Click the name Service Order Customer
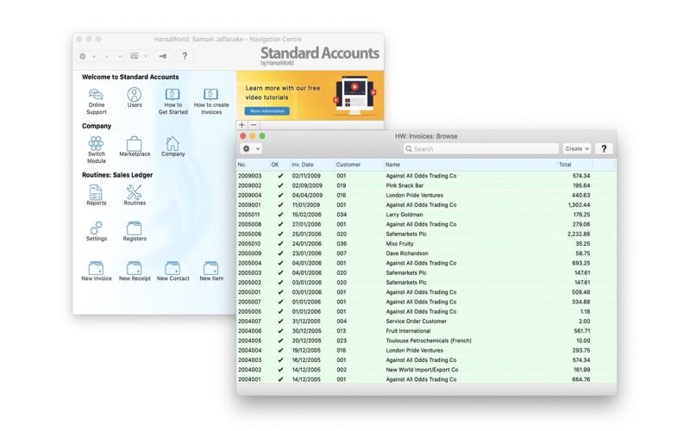The width and height of the screenshot is (690, 431). 416,321
